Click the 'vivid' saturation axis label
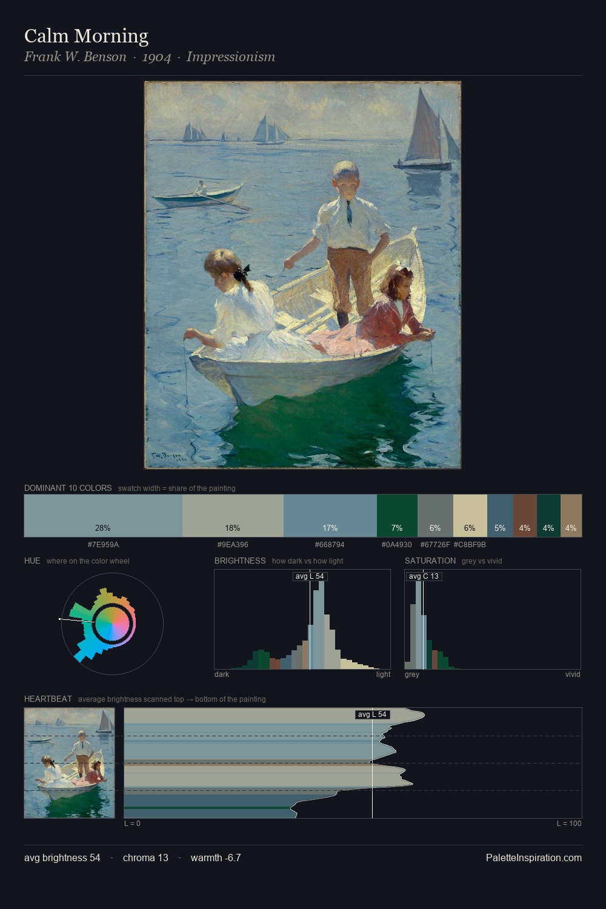The height and width of the screenshot is (909, 606). [x=573, y=674]
